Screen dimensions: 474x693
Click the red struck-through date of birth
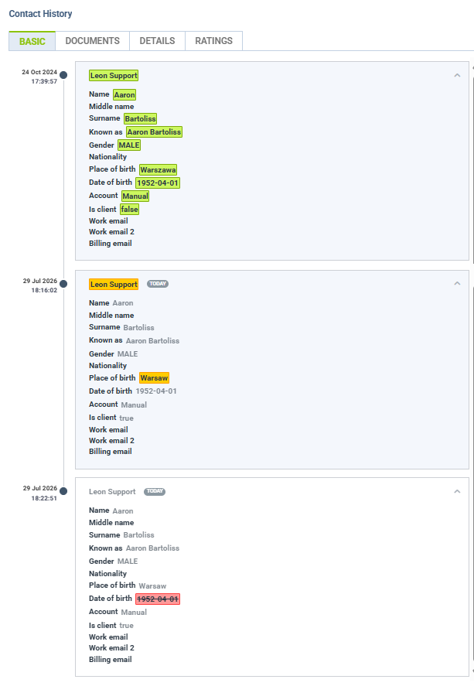pos(158,599)
